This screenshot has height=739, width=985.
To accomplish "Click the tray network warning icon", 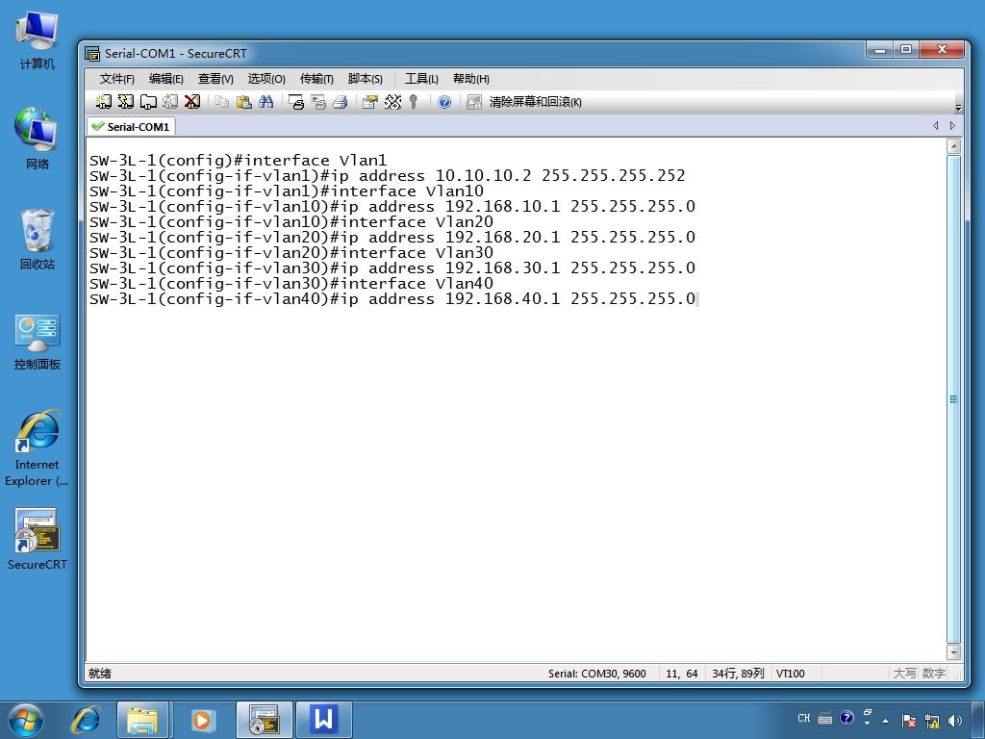I will [x=932, y=720].
